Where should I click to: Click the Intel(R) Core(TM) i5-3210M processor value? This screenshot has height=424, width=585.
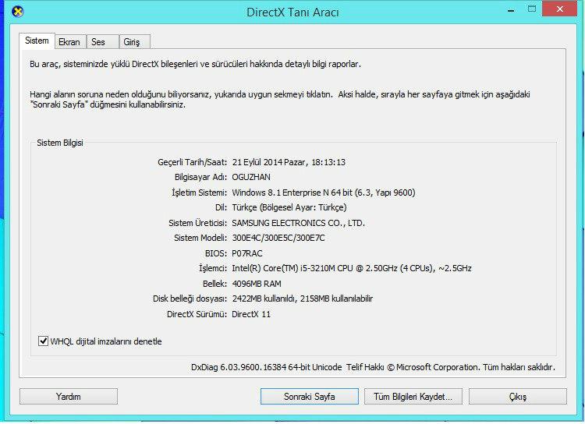click(352, 268)
